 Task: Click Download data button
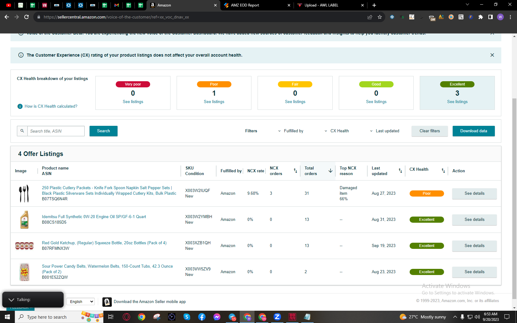tap(474, 131)
